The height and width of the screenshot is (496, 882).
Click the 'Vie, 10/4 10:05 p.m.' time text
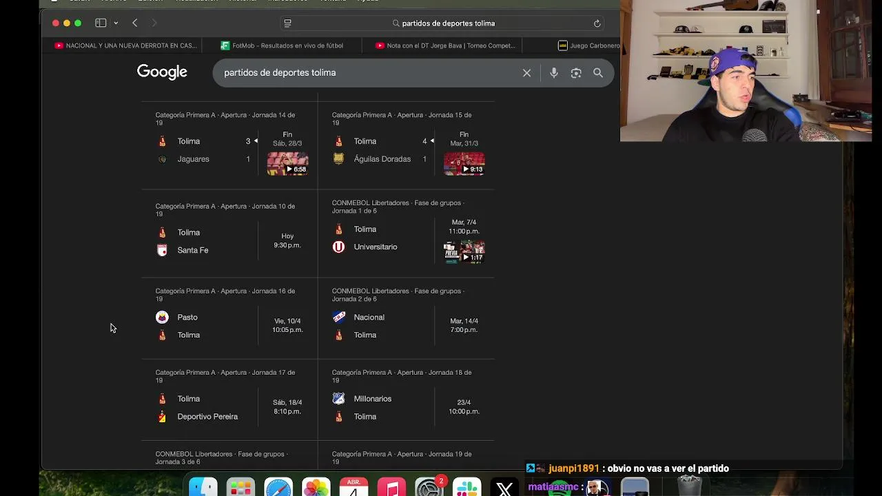click(287, 325)
